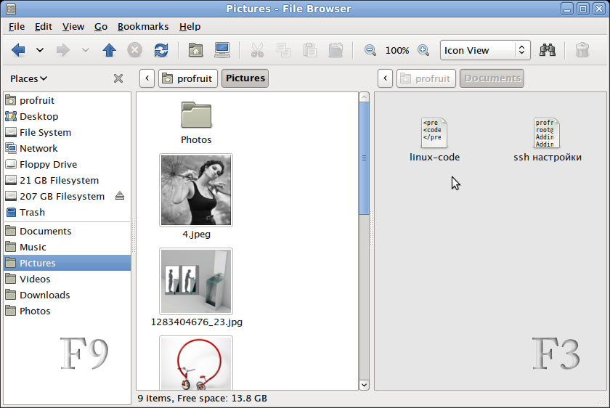
Task: Open back history dropdown arrow
Action: click(x=40, y=50)
